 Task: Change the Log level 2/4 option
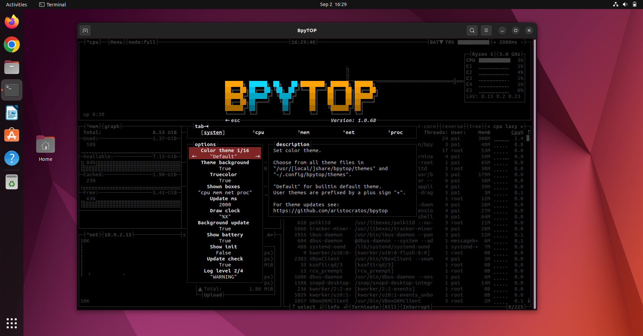tap(223, 274)
